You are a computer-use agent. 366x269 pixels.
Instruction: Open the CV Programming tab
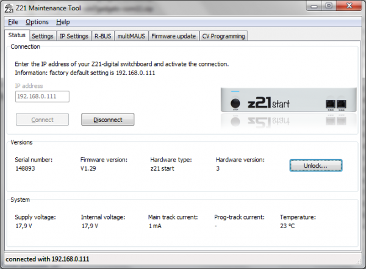tap(223, 36)
